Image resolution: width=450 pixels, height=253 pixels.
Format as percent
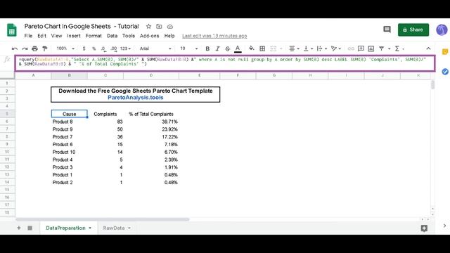[x=94, y=48]
